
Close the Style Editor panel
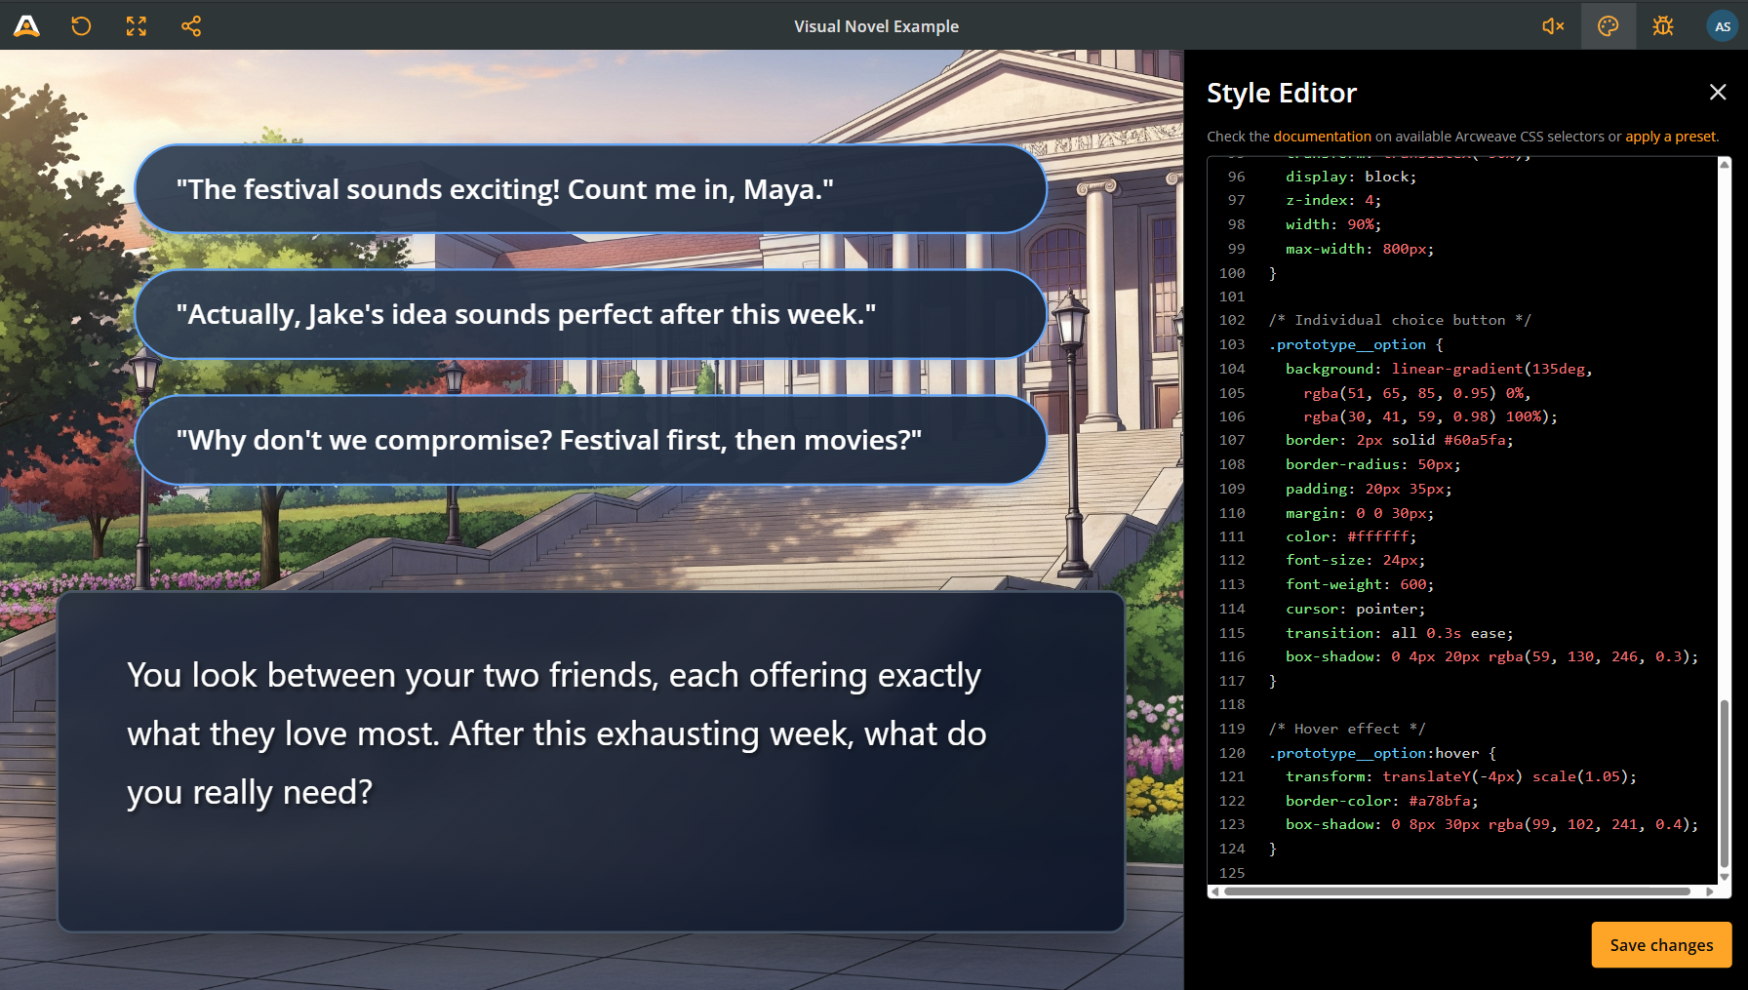(x=1718, y=92)
